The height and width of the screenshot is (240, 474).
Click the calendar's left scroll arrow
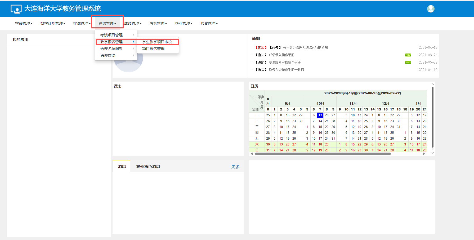pos(252,154)
